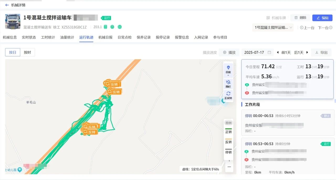Click the green document icon after Z03.1
336x180 pixels.
[x=106, y=27]
